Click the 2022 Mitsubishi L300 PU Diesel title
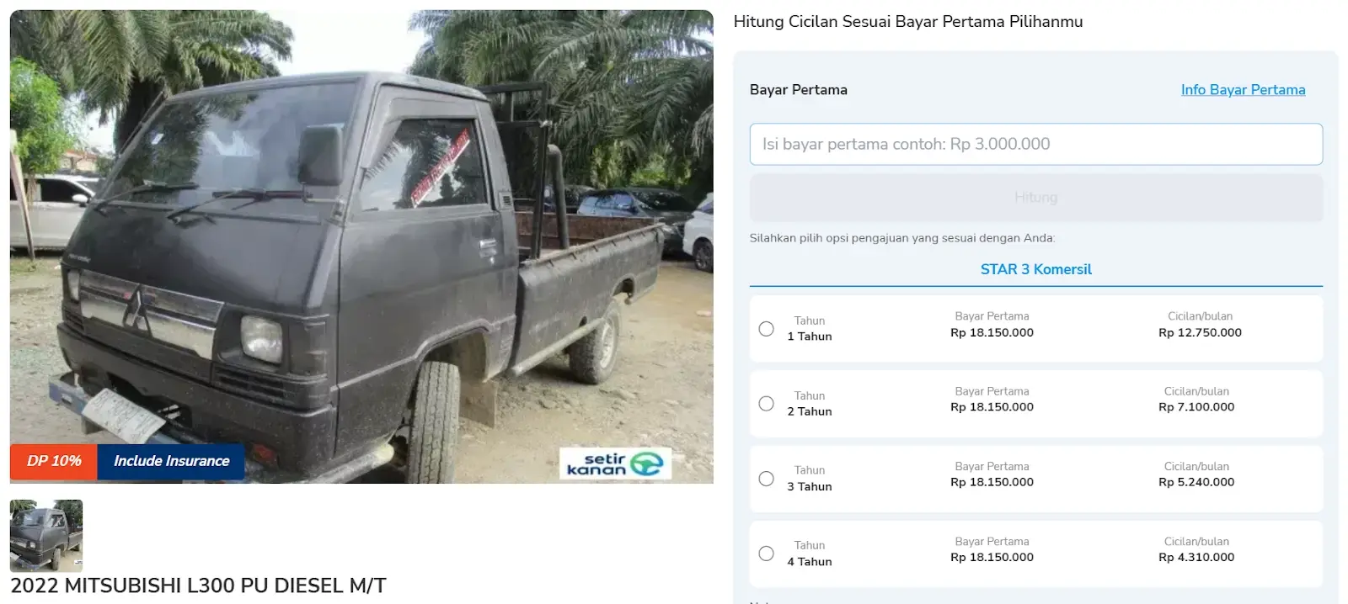 click(199, 585)
